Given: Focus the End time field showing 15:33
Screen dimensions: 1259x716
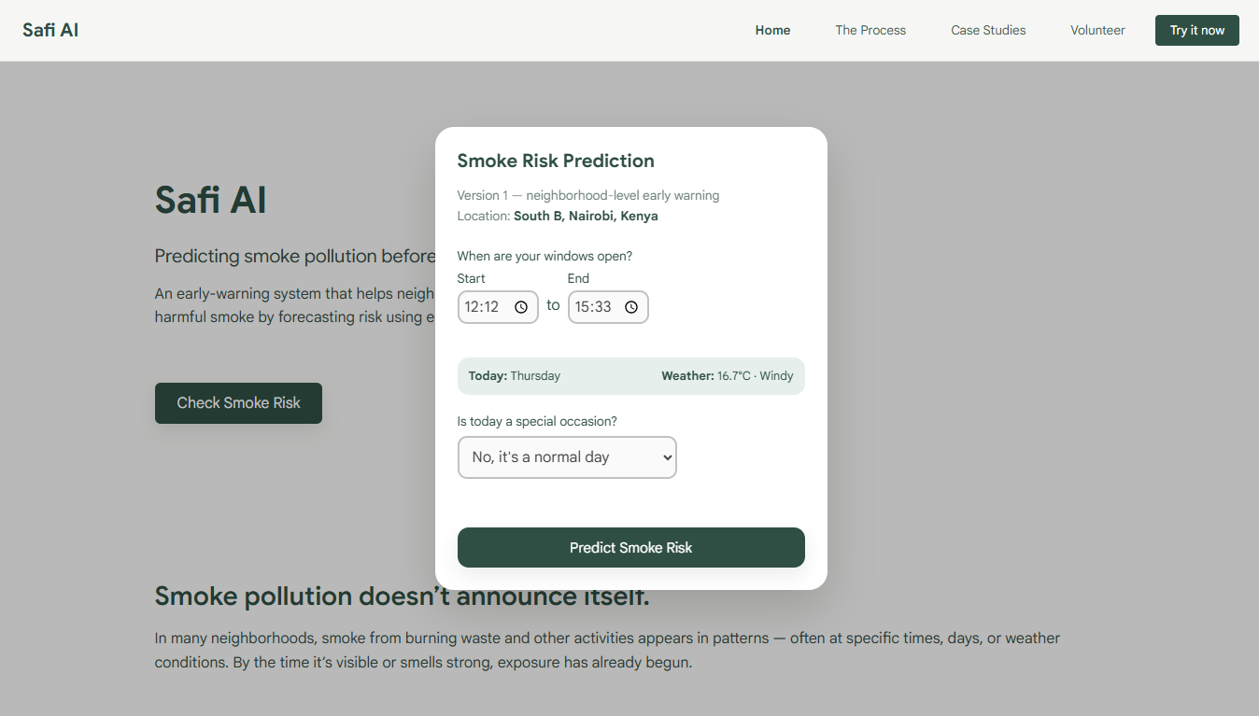Looking at the screenshot, I should point(594,307).
